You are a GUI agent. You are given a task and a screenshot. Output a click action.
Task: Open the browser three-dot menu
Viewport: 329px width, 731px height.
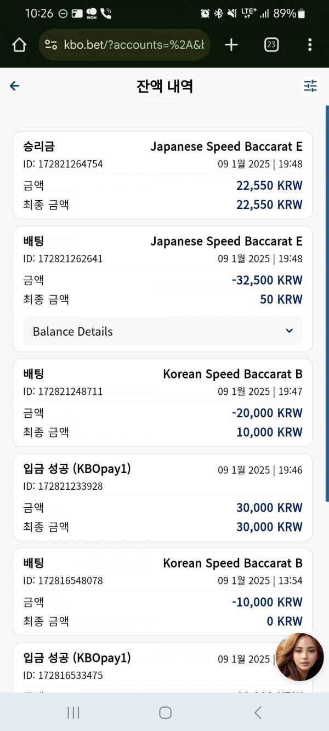point(310,45)
